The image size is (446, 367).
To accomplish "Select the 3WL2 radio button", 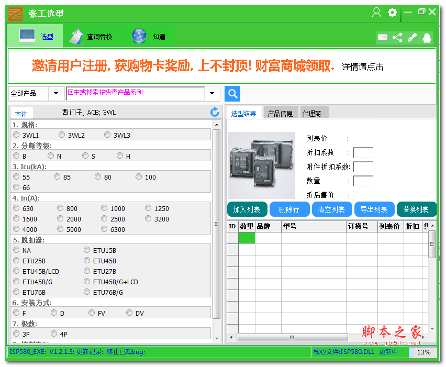I will click(62, 135).
